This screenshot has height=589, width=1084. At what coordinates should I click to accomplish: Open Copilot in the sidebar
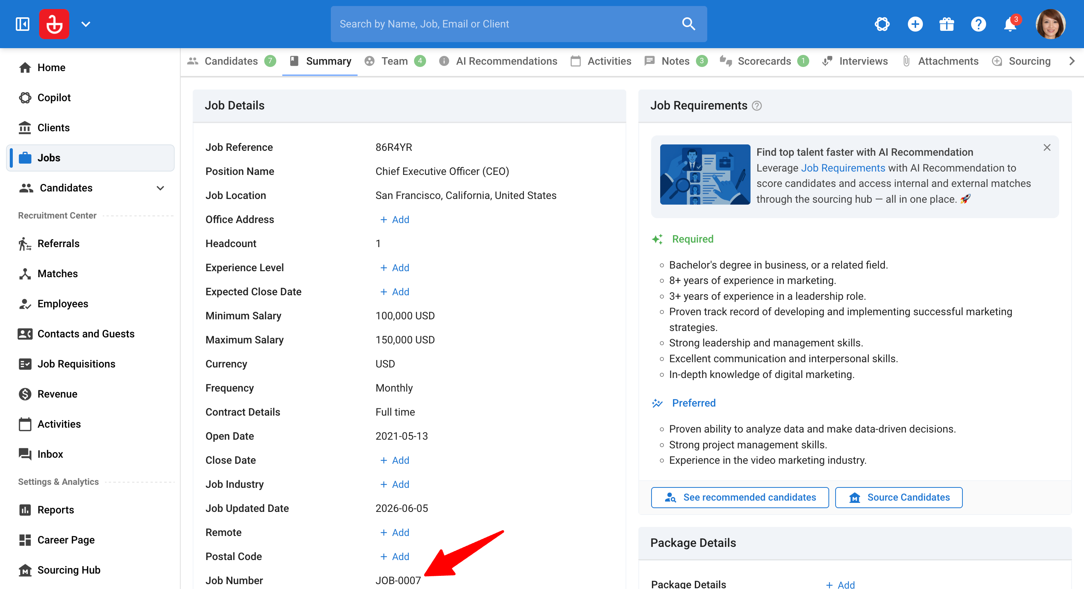click(x=90, y=97)
